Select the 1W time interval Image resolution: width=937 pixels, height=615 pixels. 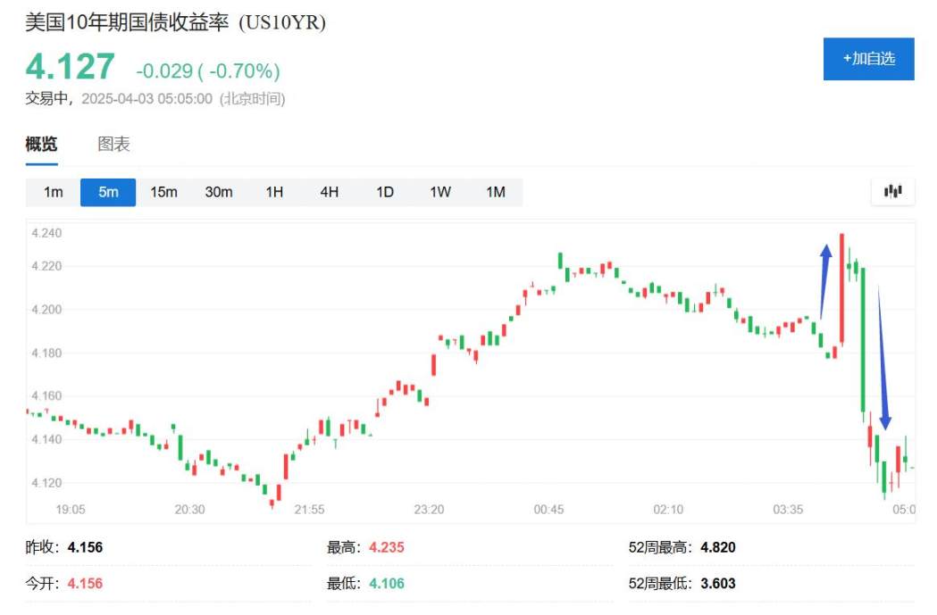[x=440, y=191]
